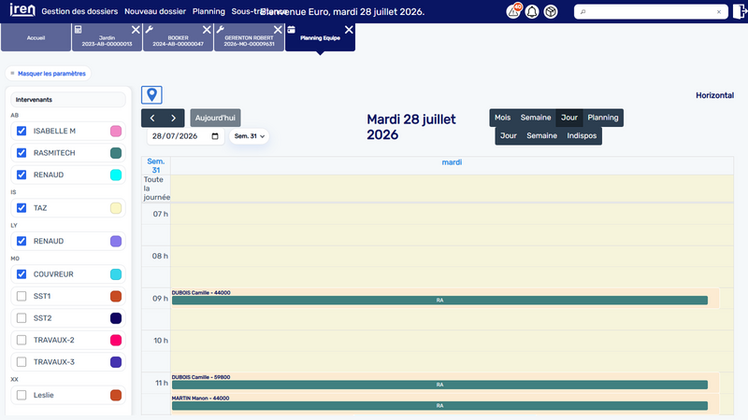The width and height of the screenshot is (748, 420).
Task: Switch to the Accueil tab
Action: coord(36,37)
